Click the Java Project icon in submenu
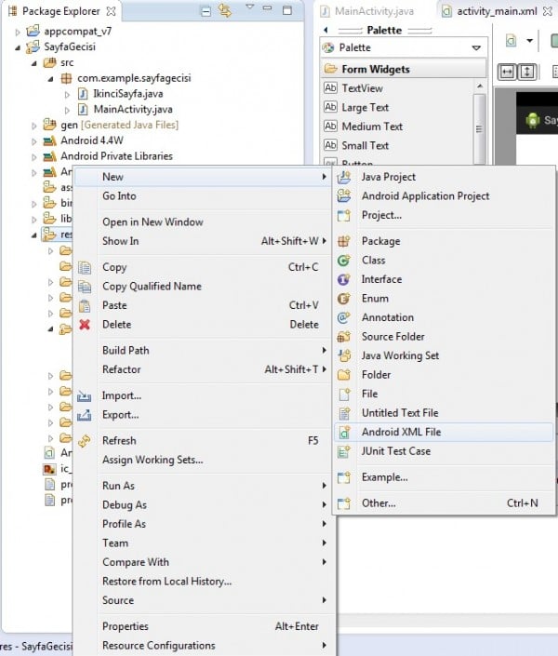 pyautogui.click(x=344, y=177)
